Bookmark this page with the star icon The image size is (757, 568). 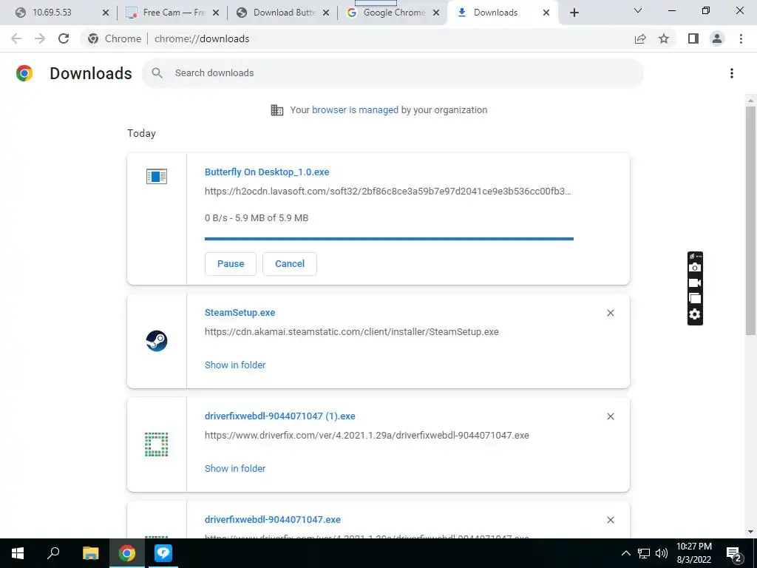pyautogui.click(x=664, y=38)
